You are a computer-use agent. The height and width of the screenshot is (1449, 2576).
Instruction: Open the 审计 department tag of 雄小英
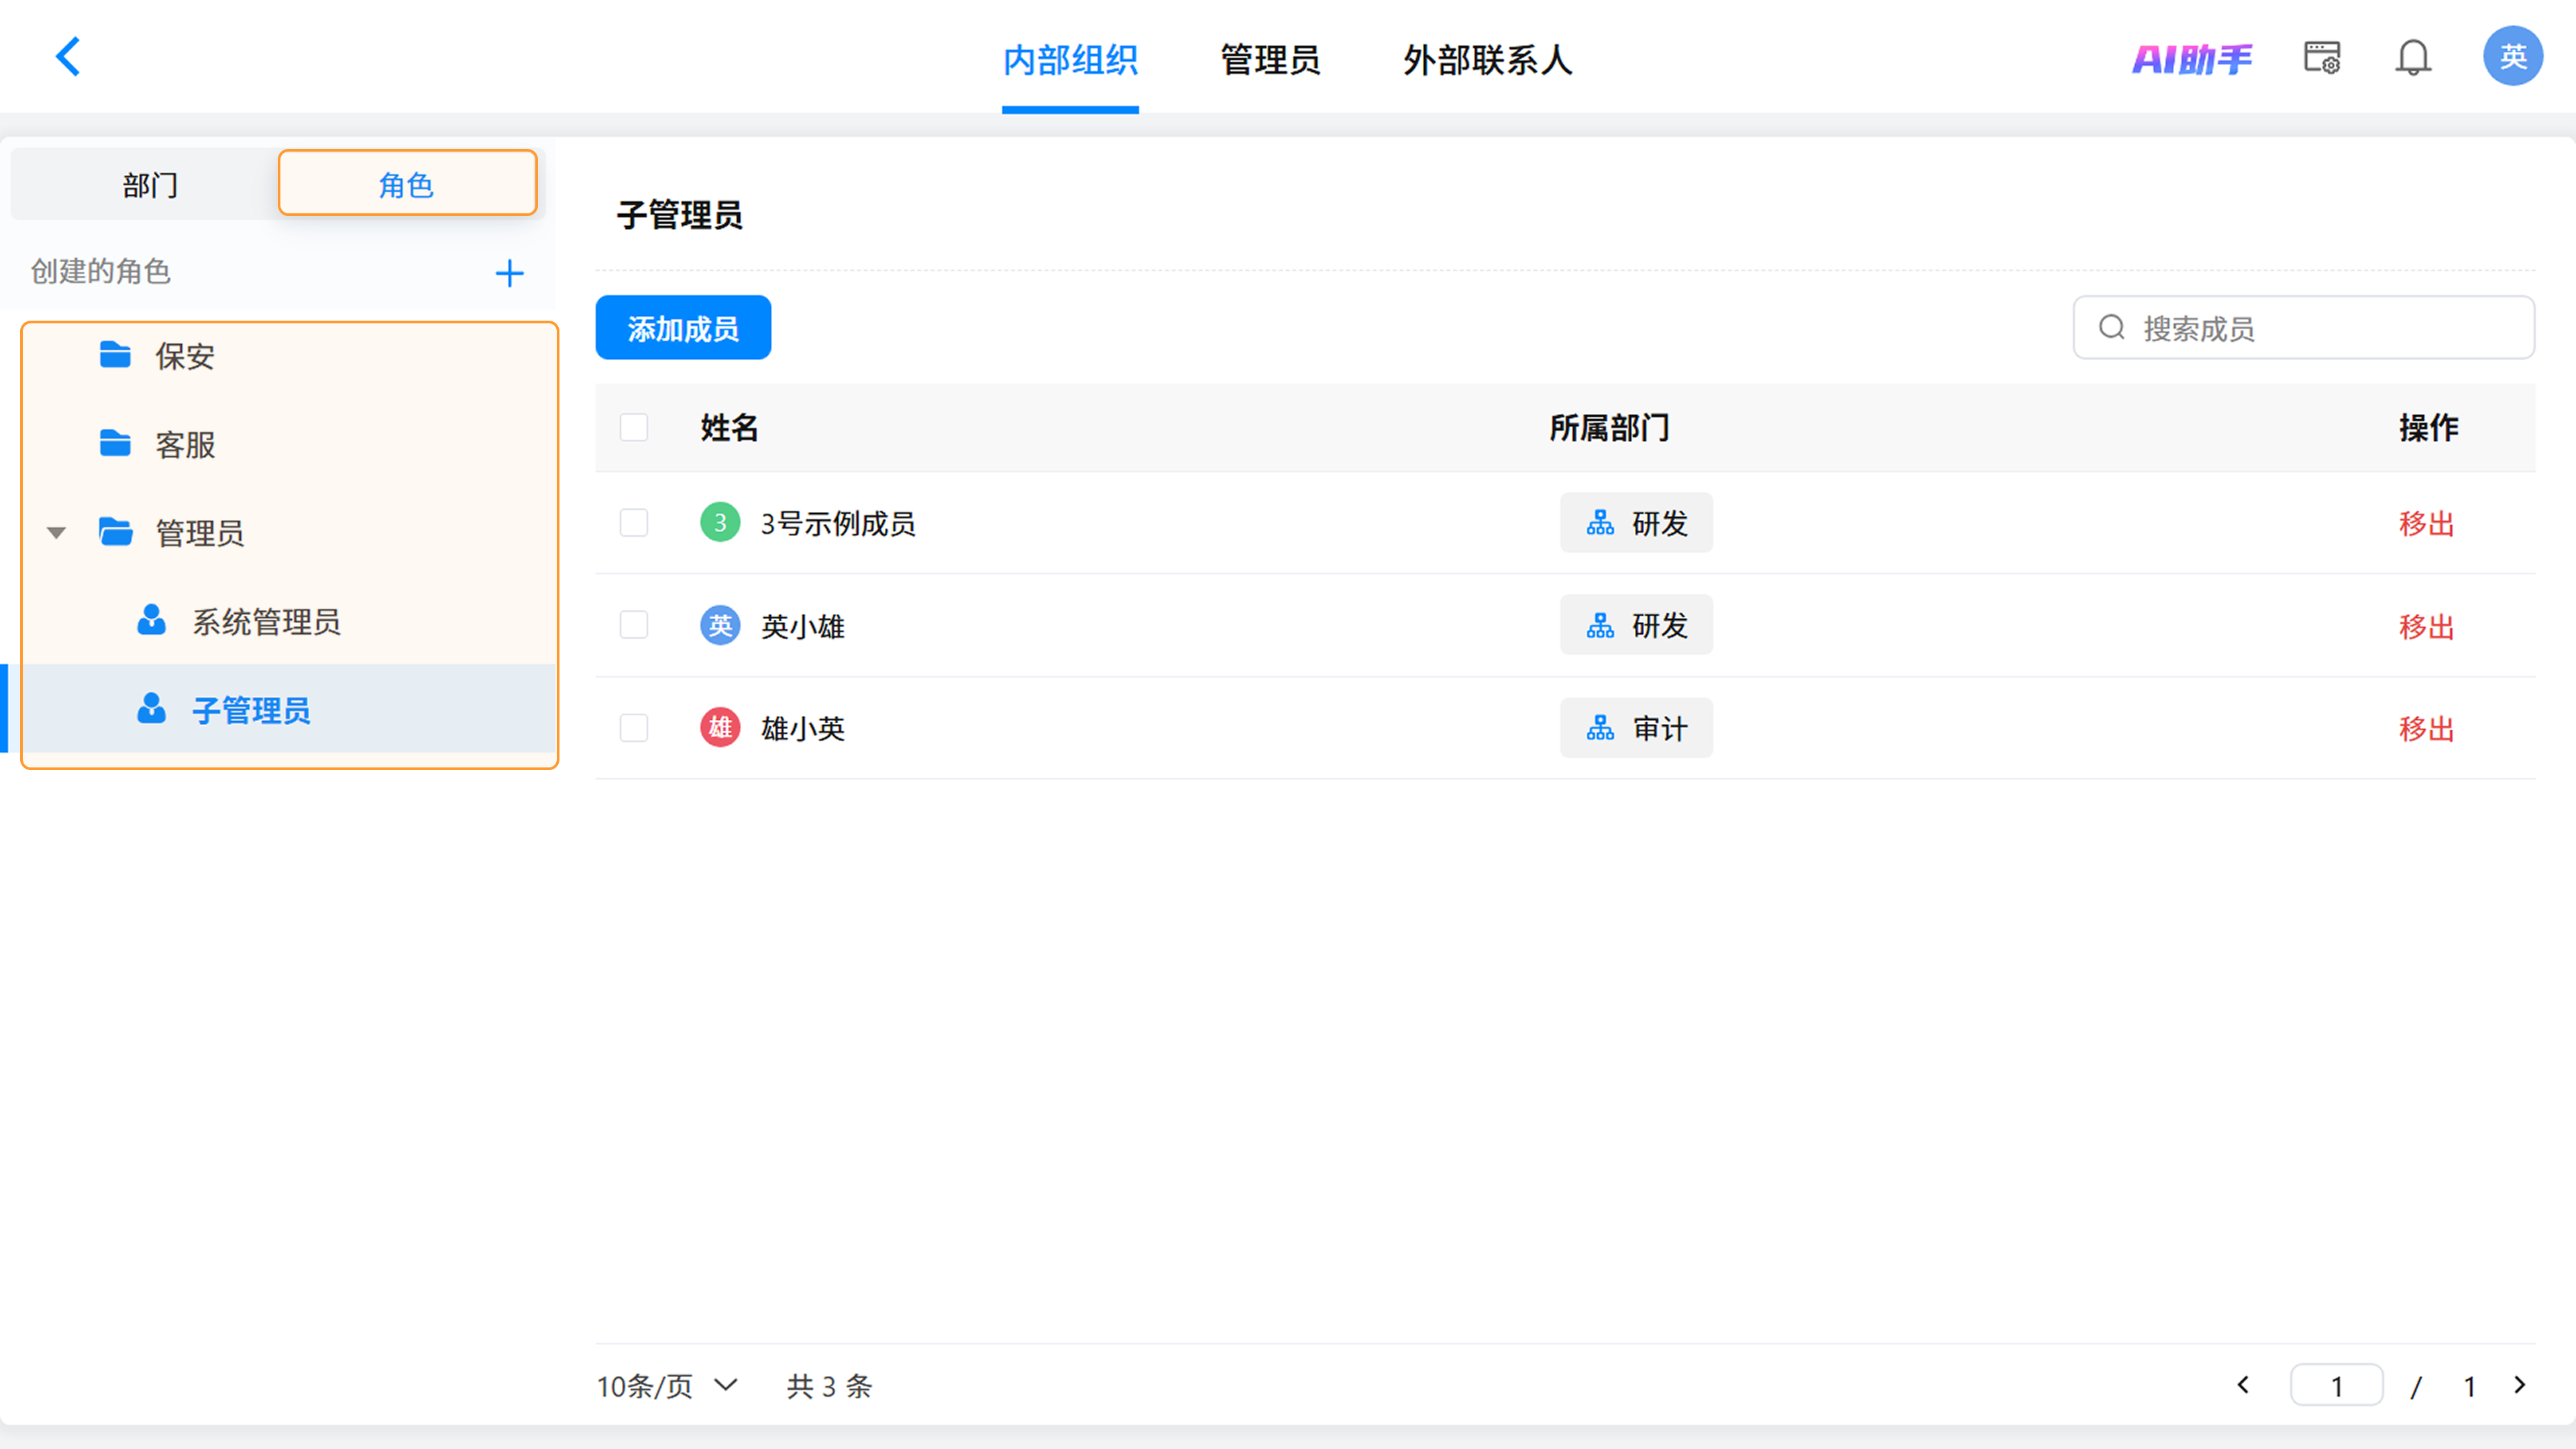pos(1636,728)
